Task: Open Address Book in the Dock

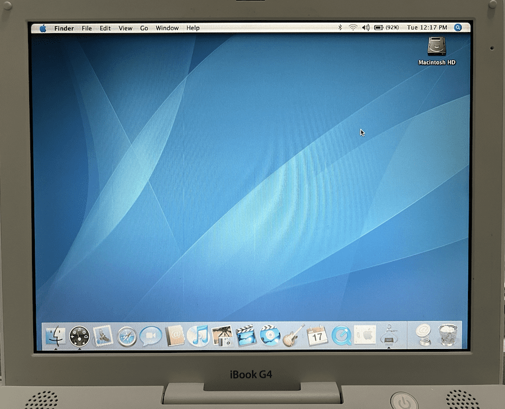Action: click(175, 336)
